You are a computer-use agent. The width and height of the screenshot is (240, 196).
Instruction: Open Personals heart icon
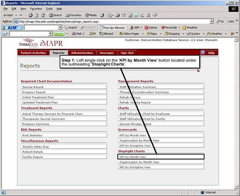click(169, 28)
